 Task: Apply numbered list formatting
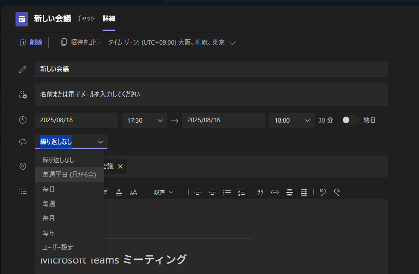tap(242, 192)
